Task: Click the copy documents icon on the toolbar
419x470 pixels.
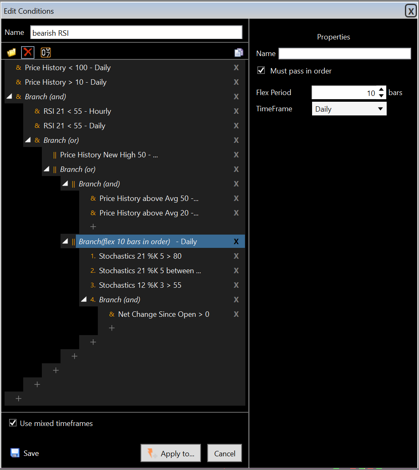Action: click(239, 52)
